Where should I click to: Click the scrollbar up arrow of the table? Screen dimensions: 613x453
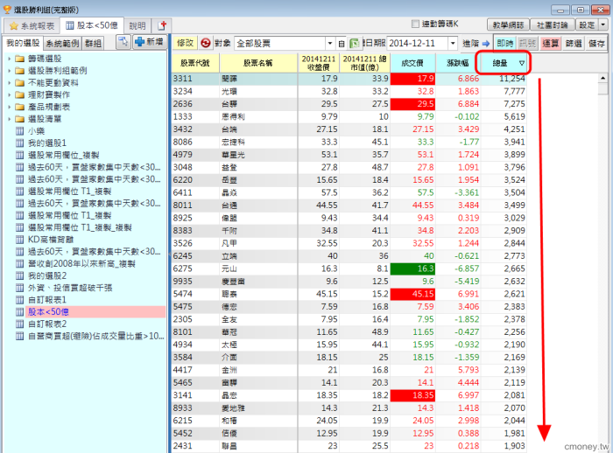(602, 79)
